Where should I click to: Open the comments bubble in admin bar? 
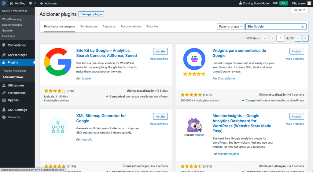pos(31,3)
